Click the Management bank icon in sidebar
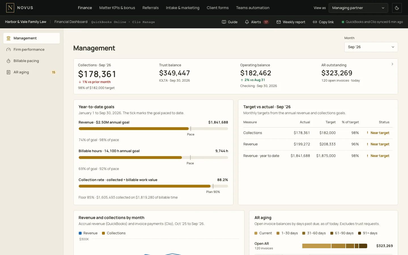Viewport: 408px width, 255px height. [8, 38]
